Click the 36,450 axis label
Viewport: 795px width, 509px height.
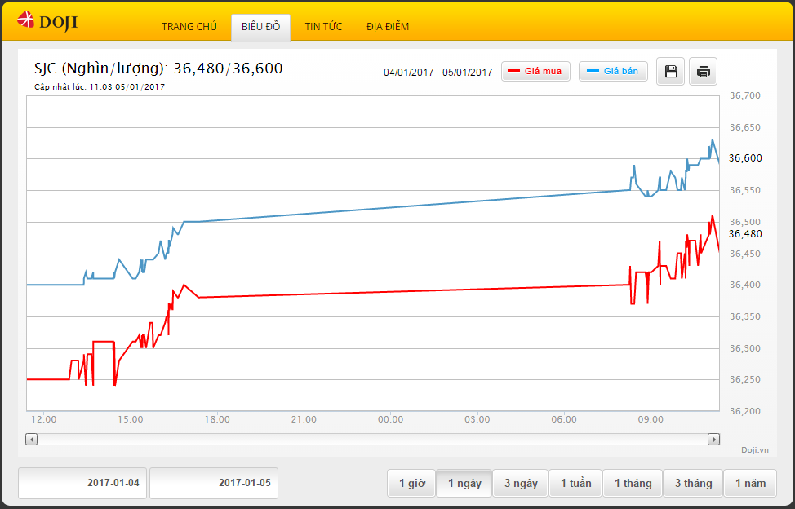click(x=745, y=254)
